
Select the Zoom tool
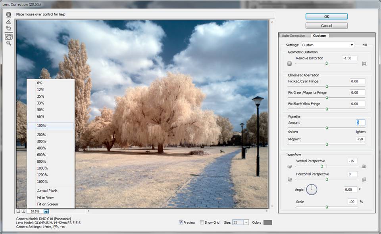click(8, 43)
